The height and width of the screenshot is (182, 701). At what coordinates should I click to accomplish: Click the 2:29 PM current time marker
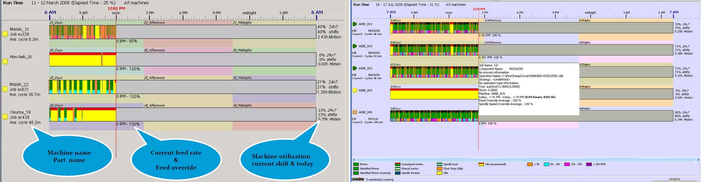coord(479,9)
